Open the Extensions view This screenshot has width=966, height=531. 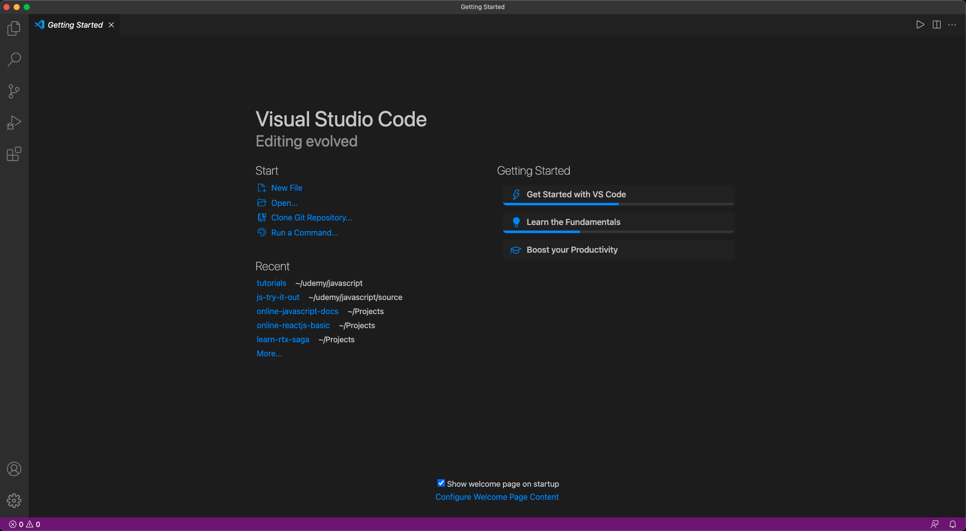tap(14, 154)
